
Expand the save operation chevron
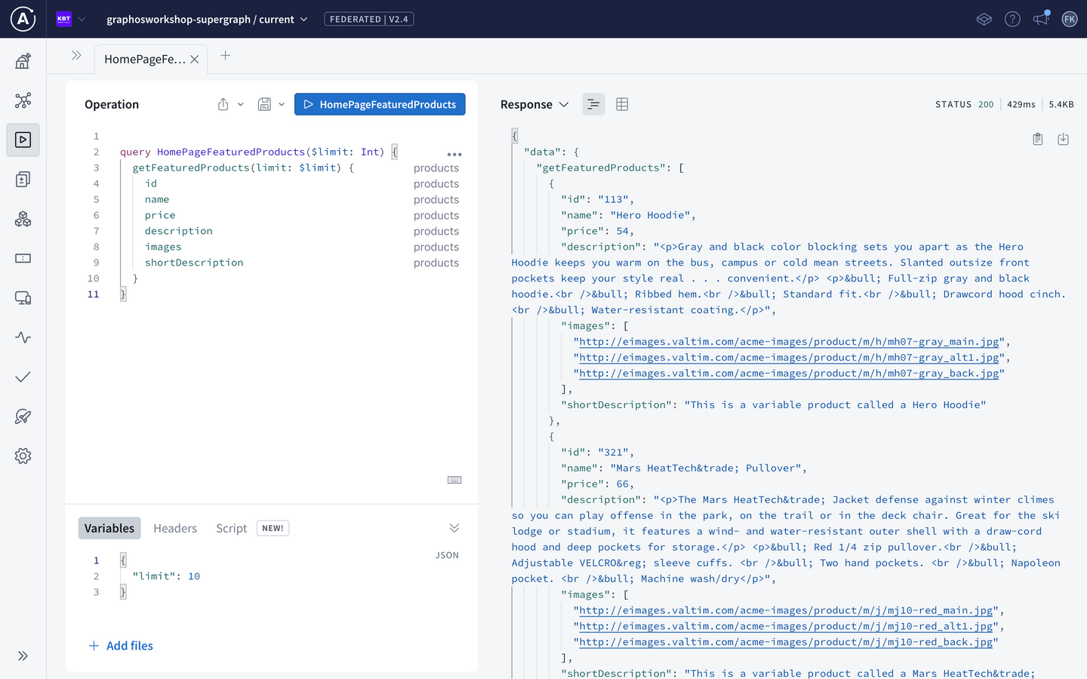tap(282, 104)
